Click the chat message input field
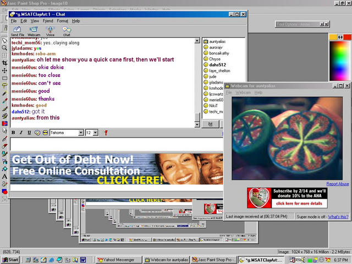The width and height of the screenshot is (352, 264). point(117,144)
